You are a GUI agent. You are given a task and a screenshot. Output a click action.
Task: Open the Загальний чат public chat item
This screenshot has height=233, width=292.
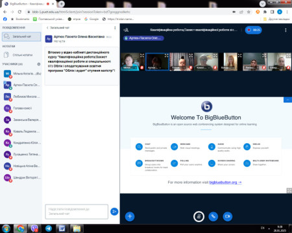coord(21,36)
